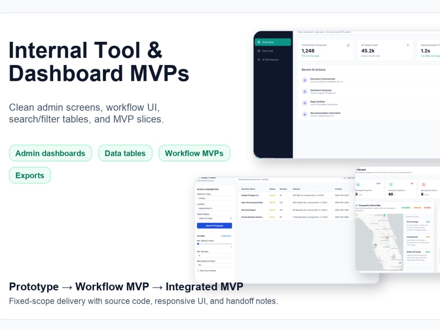Click the 1.2s Avg Automation value
Viewport: 440px width, 330px height.
tap(425, 51)
